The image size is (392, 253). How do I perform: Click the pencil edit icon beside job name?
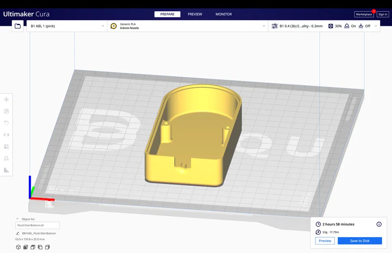pyautogui.click(x=17, y=233)
